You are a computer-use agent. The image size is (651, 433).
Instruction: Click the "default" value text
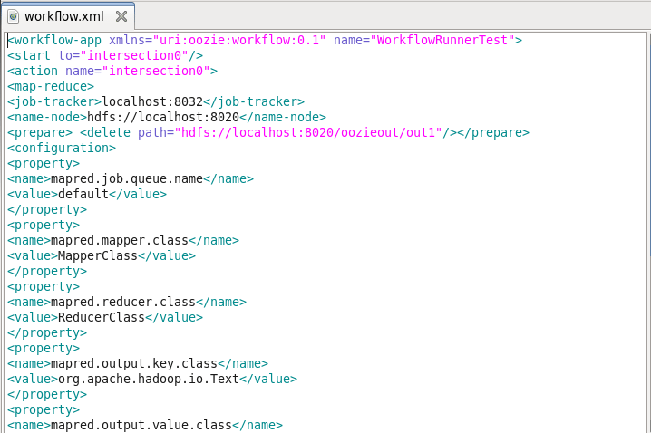83,194
